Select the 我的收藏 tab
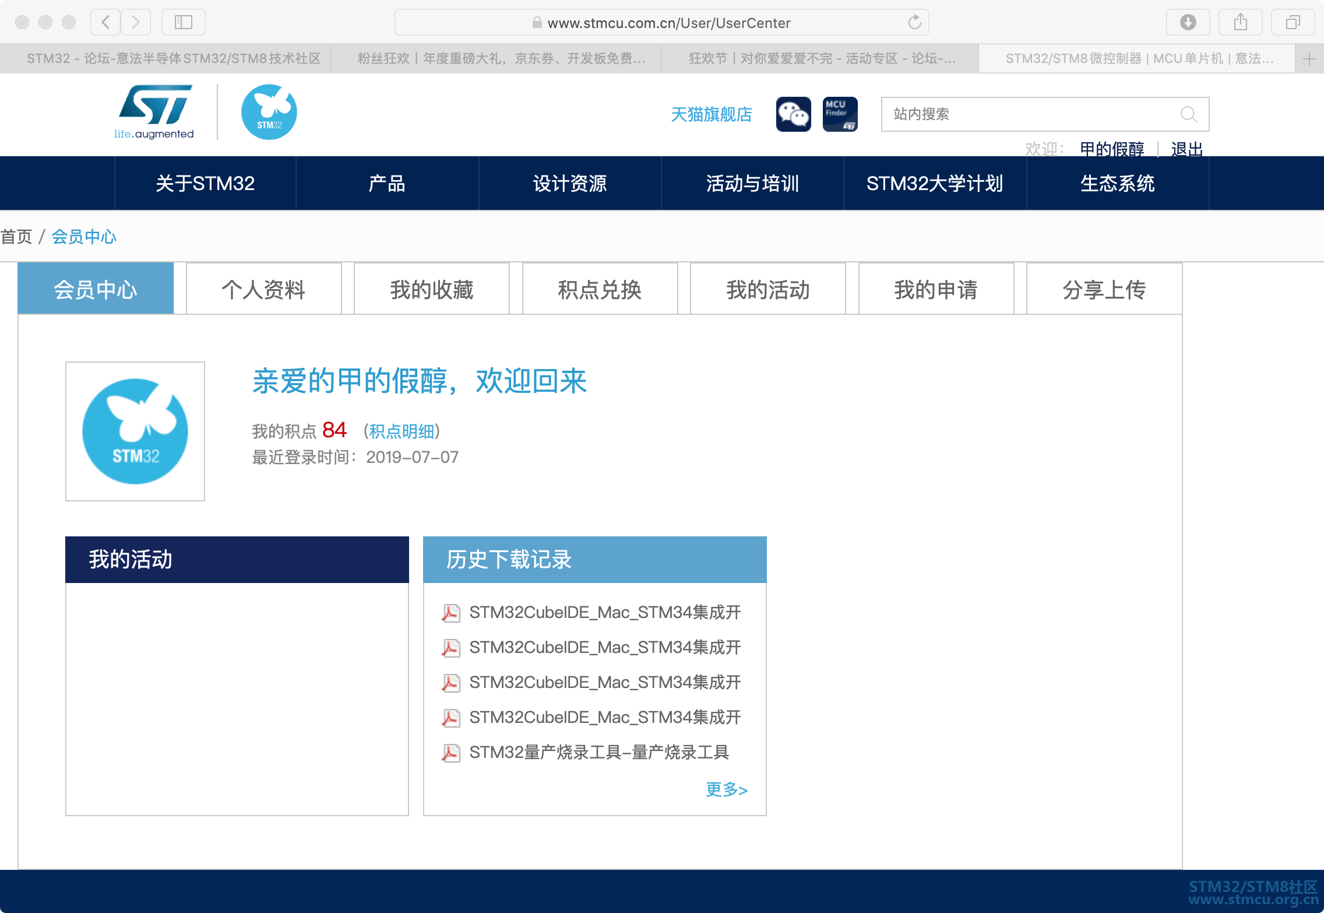The height and width of the screenshot is (913, 1324). point(432,289)
